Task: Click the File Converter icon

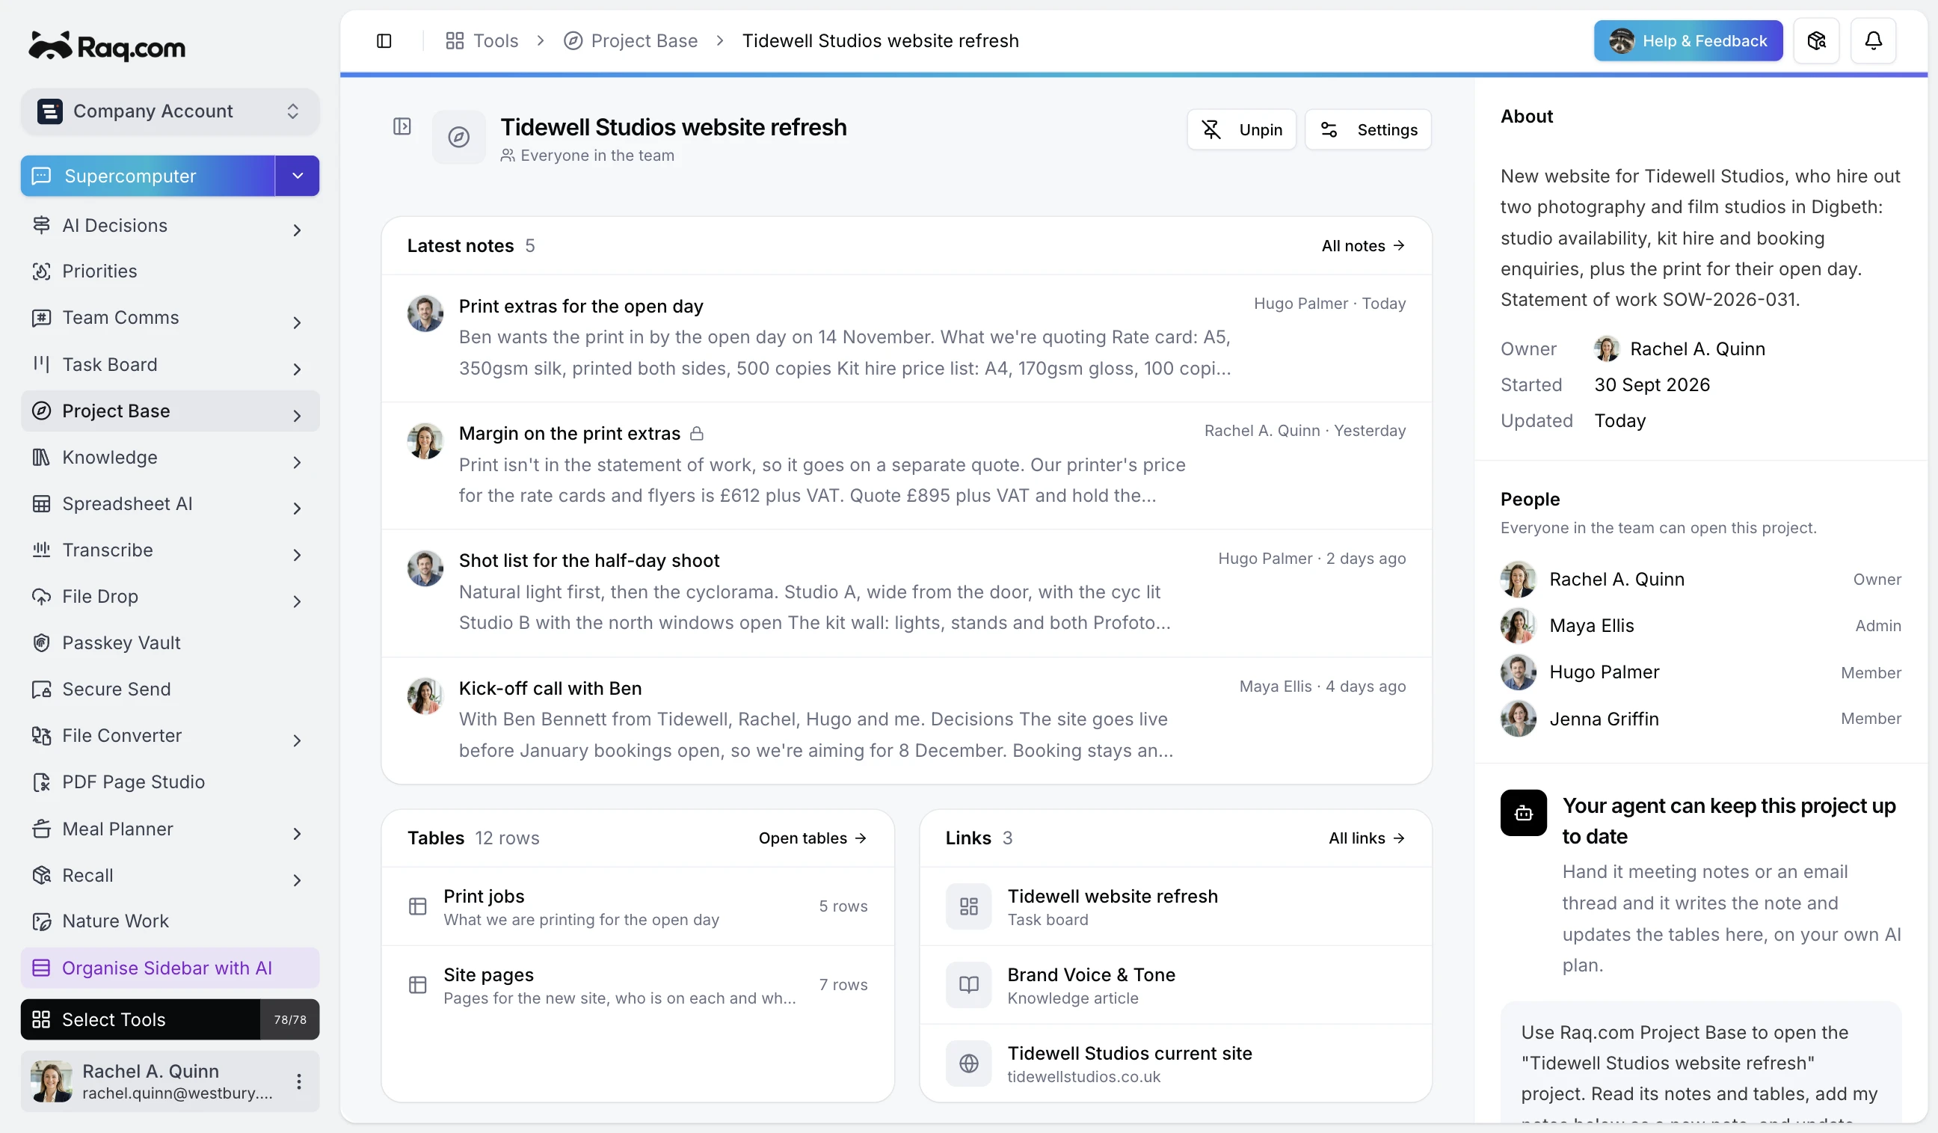Action: tap(42, 735)
